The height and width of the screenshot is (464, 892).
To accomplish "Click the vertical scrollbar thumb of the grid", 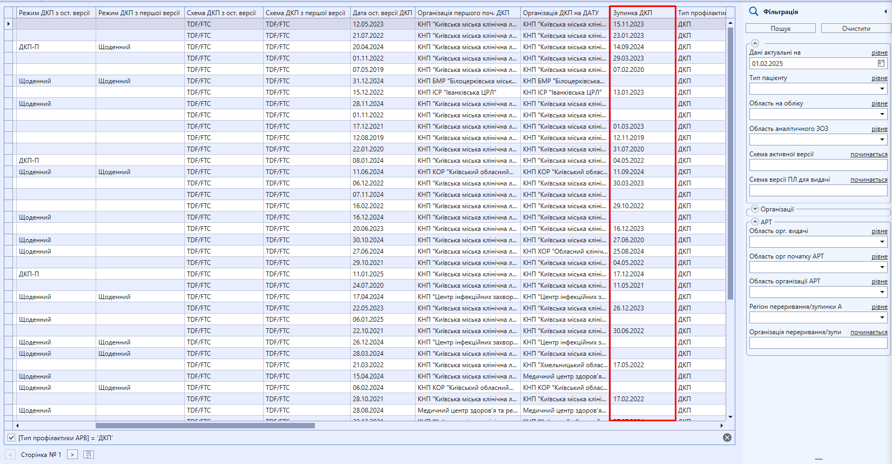I will pyautogui.click(x=730, y=163).
